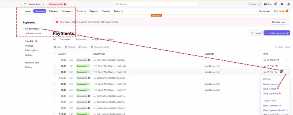Click the envelope send receipt icon on Order 39

point(281,72)
